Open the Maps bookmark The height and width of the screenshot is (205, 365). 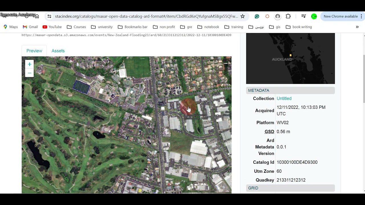click(11, 27)
